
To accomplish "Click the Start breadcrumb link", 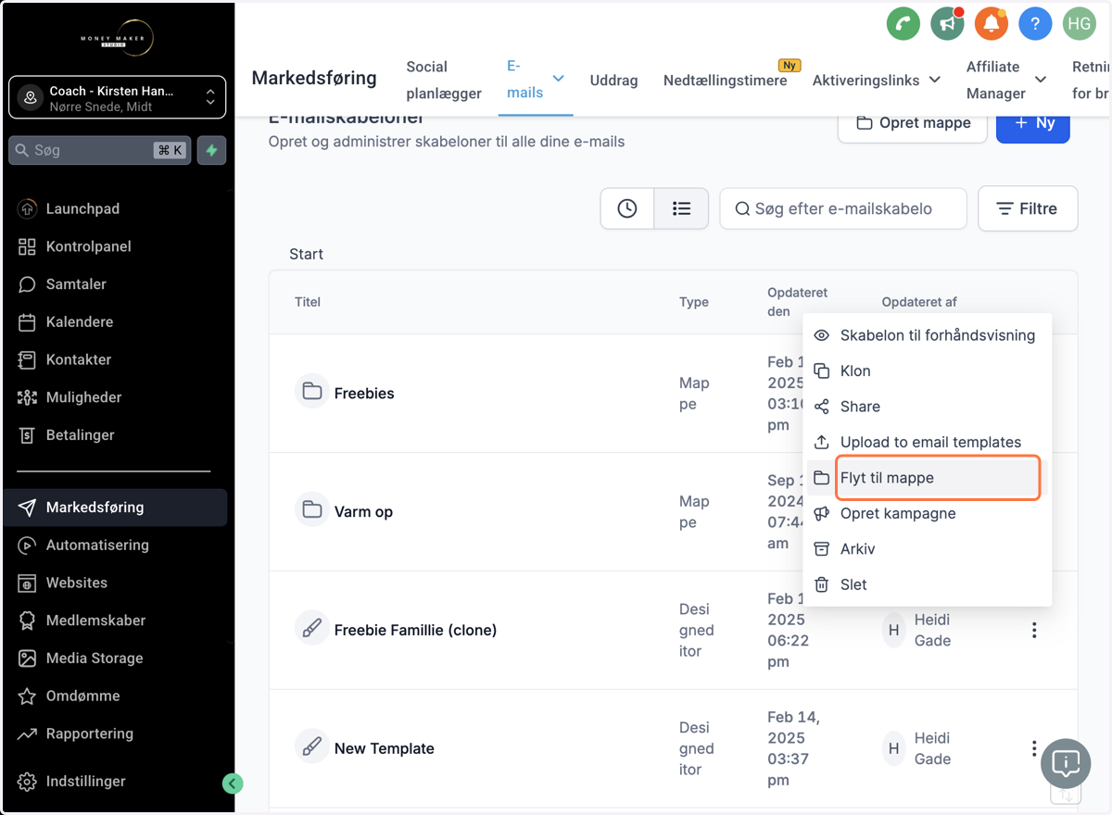I will (x=306, y=254).
